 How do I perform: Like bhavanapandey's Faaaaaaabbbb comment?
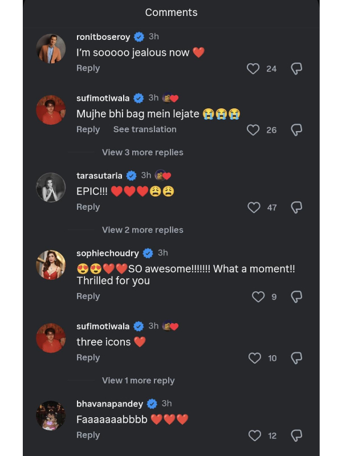click(255, 435)
